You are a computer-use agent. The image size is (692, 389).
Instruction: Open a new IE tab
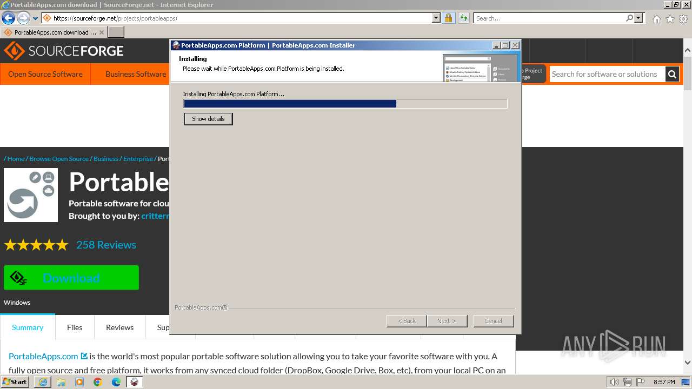click(x=116, y=32)
